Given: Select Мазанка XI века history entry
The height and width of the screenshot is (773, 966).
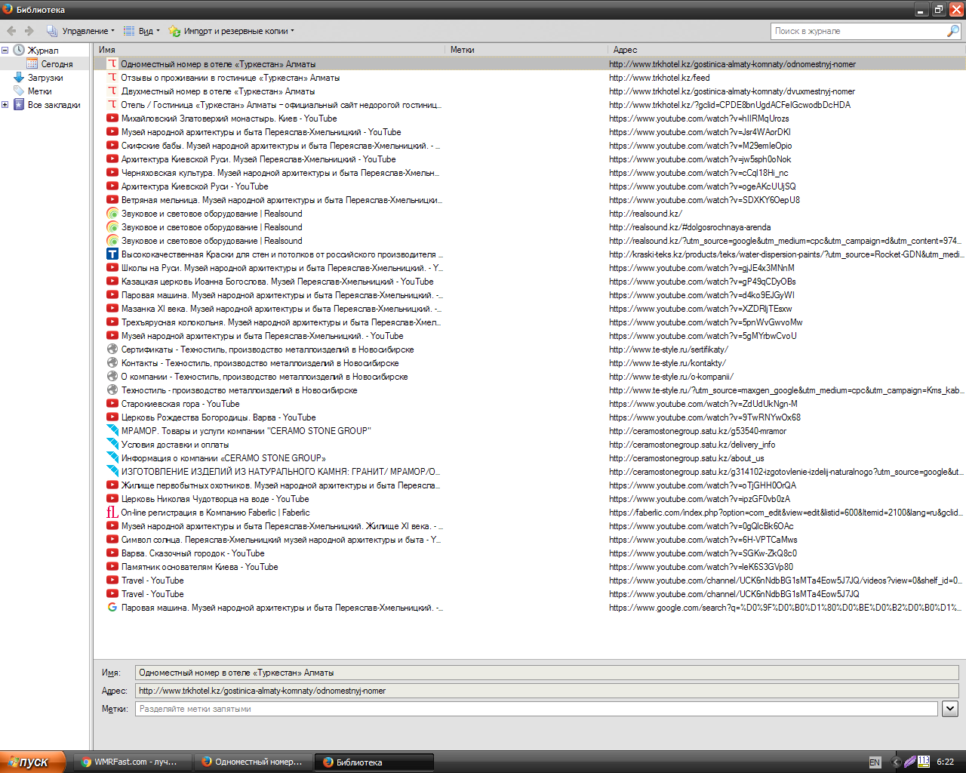Looking at the screenshot, I should pos(529,309).
